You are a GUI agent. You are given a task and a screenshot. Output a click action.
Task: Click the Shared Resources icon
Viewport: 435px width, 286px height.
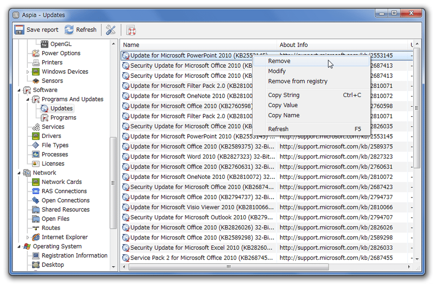pos(36,209)
